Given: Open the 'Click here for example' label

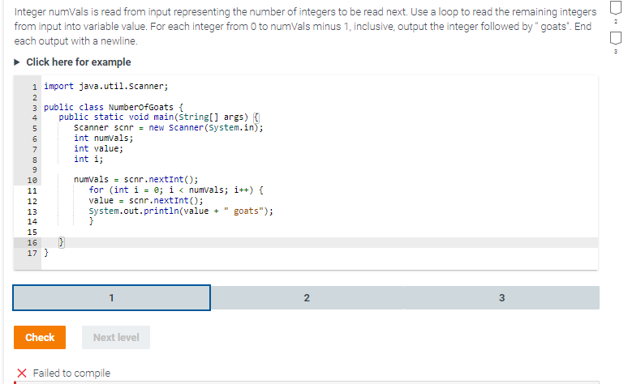Looking at the screenshot, I should tap(79, 62).
